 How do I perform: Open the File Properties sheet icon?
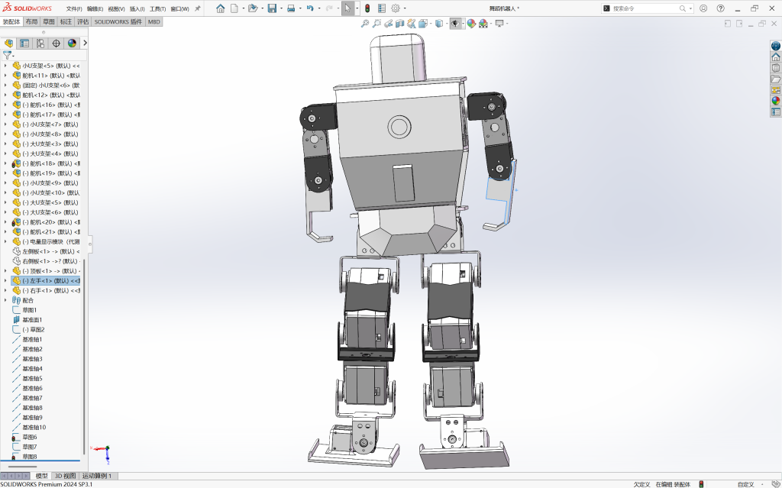tap(382, 8)
